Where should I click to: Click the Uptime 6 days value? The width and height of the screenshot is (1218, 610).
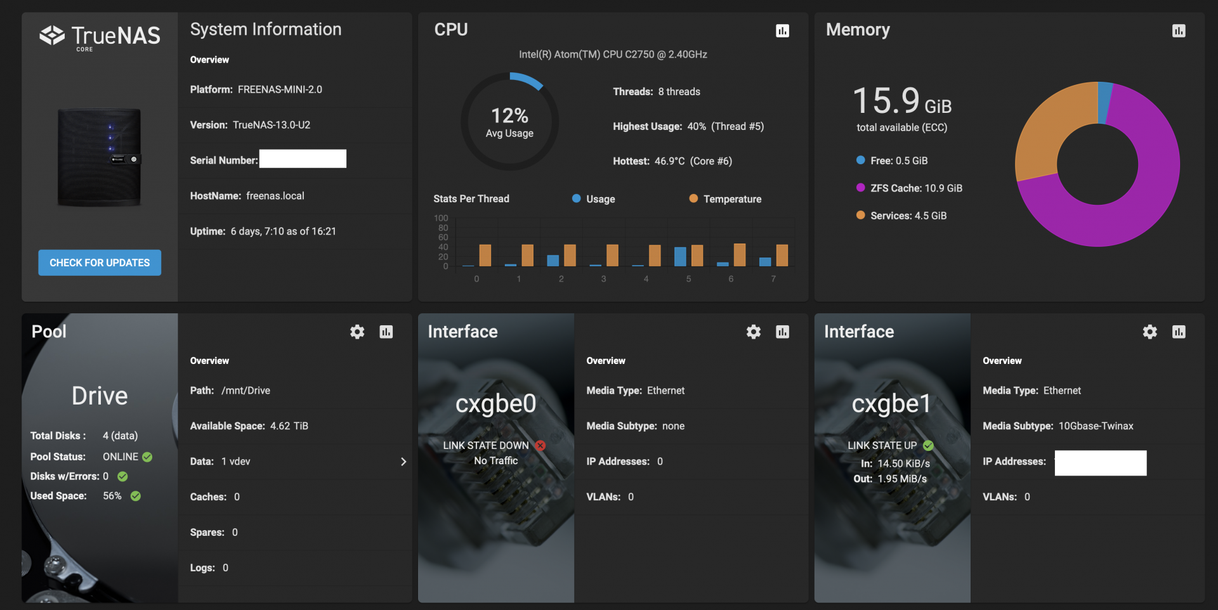tap(284, 231)
